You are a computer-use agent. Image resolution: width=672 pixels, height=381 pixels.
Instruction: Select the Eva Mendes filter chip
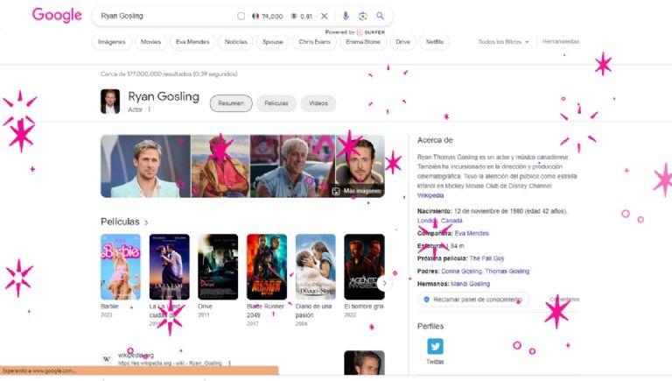tap(192, 42)
